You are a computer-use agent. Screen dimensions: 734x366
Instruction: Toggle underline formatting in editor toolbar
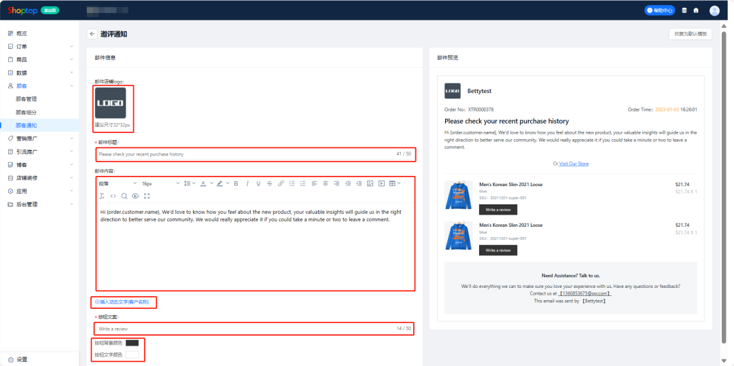(x=258, y=183)
